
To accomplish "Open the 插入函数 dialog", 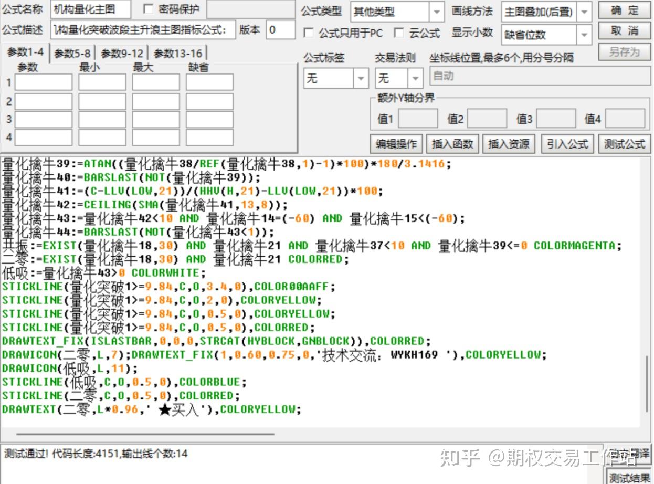I will [x=452, y=143].
